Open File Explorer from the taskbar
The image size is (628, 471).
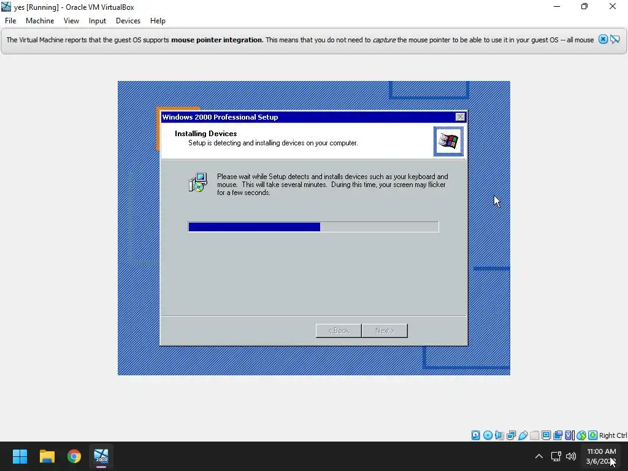click(47, 456)
